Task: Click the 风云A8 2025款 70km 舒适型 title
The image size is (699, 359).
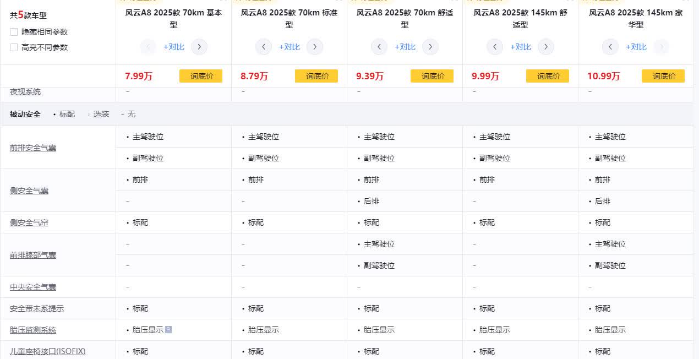Action: pyautogui.click(x=405, y=18)
